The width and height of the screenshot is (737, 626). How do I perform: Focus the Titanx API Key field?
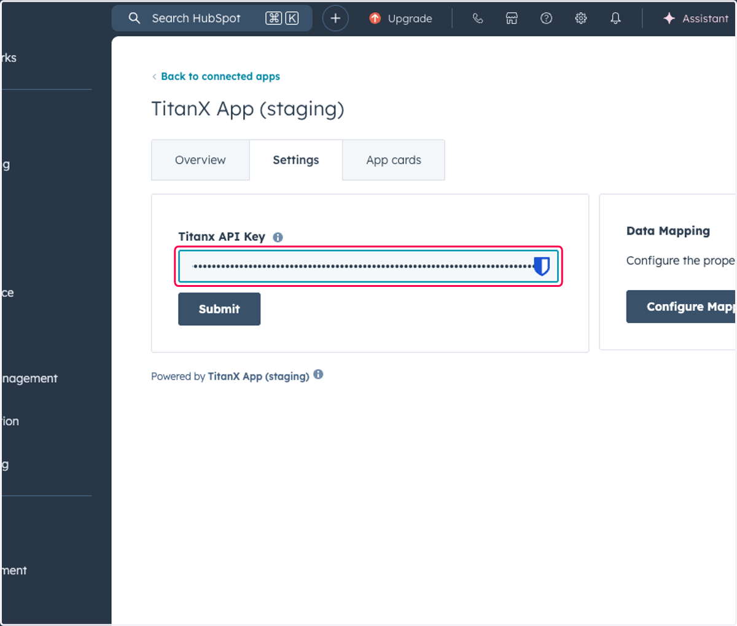pos(368,267)
